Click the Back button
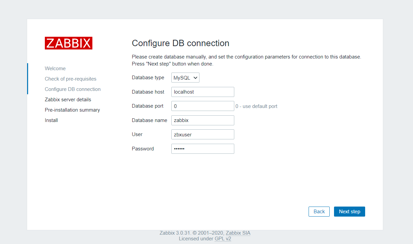 (x=319, y=212)
